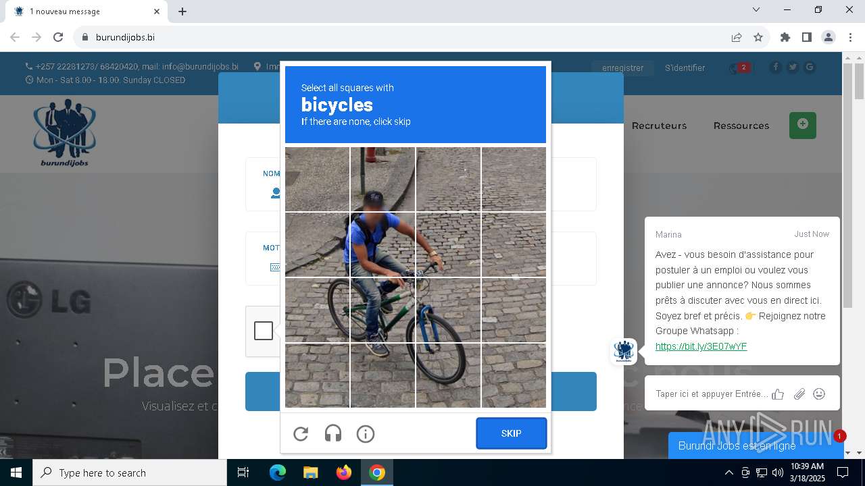Click the chat message input field
This screenshot has width=865, height=486.
tap(712, 394)
